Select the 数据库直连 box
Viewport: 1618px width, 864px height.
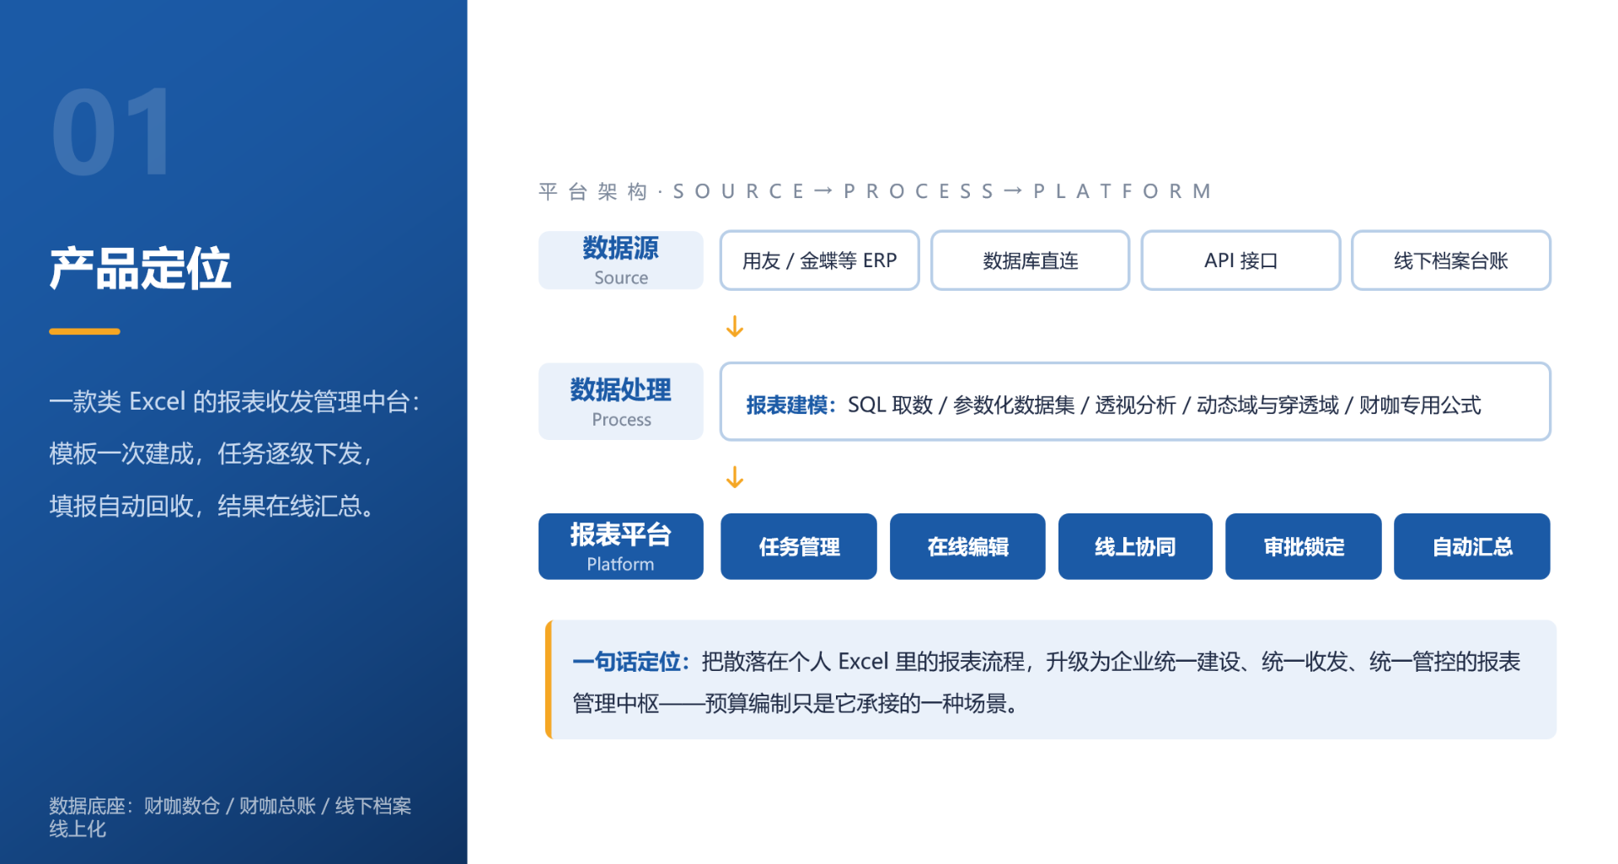tap(1030, 260)
